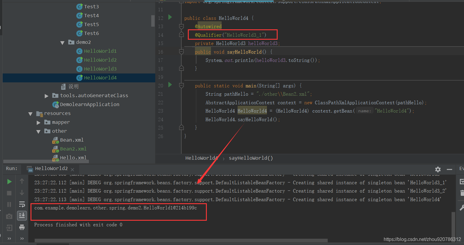Viewport: 464px width, 245px height.
Task: Click HelloWorld4 in editor breadcrumb
Action: coord(201,158)
